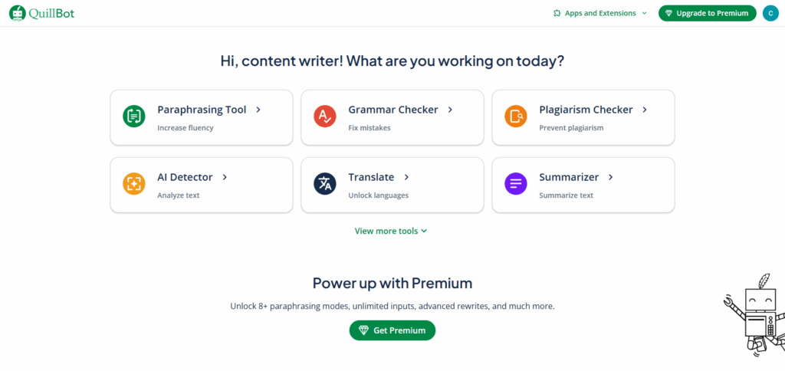Click the QuillBot wordmark text
The width and height of the screenshot is (785, 371).
pos(52,13)
